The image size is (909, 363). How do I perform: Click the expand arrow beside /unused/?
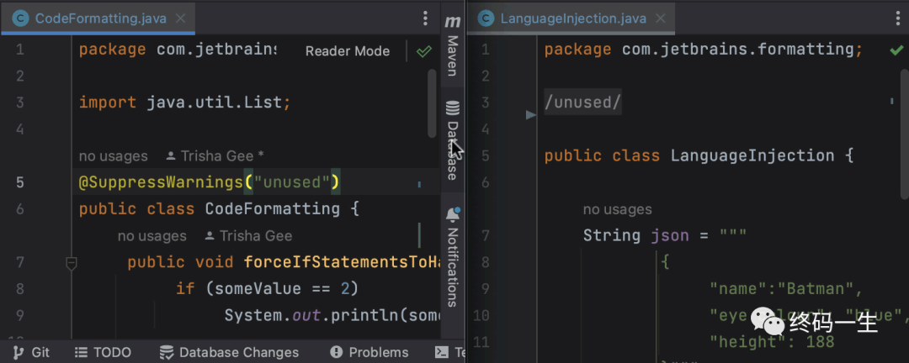pyautogui.click(x=530, y=115)
